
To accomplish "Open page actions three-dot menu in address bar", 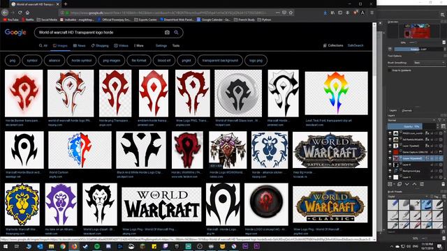I will click(277, 13).
